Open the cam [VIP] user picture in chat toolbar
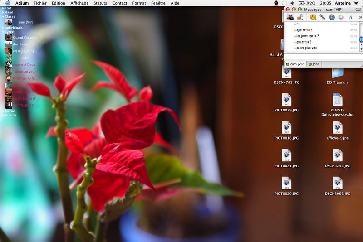Image resolution: width=363 pixels, height=242 pixels. point(290,17)
